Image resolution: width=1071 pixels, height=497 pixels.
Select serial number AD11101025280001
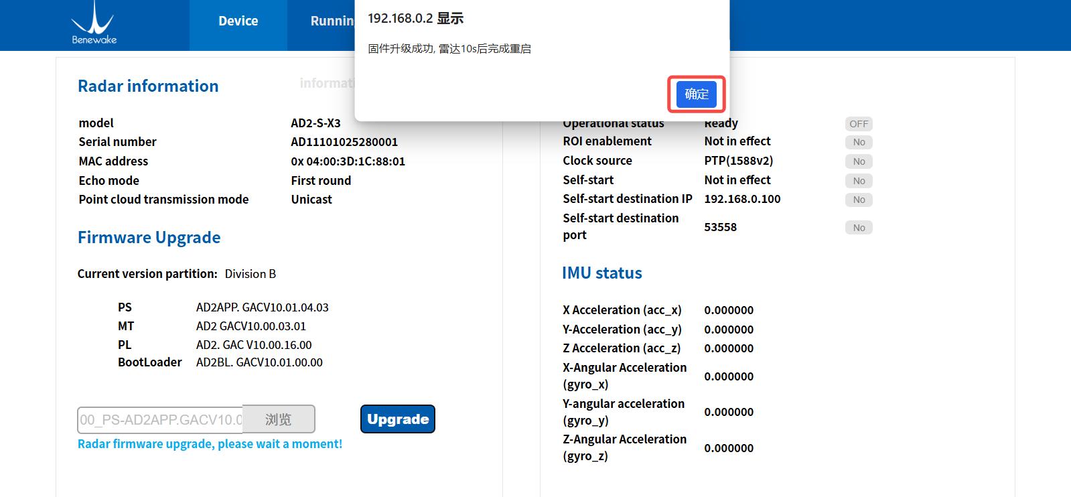344,141
